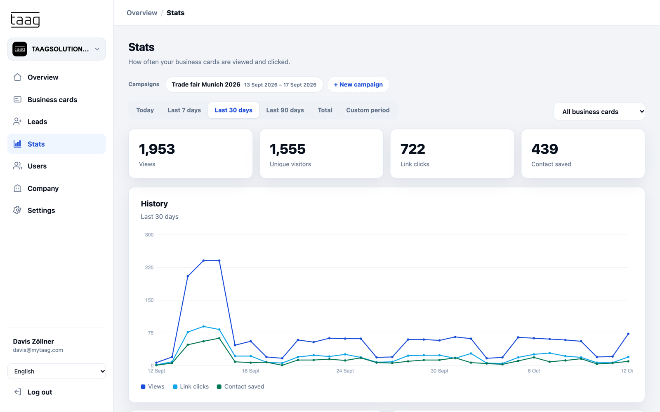
Task: Click the TAAGSOLUTION company avatar icon
Action: (x=20, y=49)
